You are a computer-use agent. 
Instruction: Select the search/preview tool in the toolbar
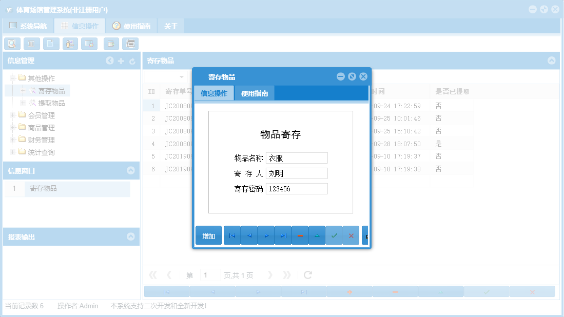12,44
